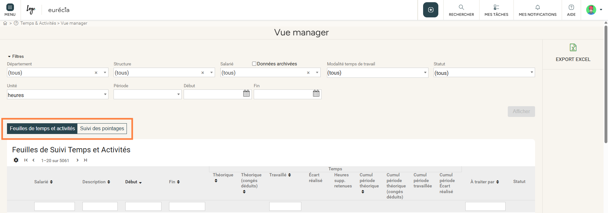Open the Début calendar date picker
608x213 pixels.
(246, 94)
